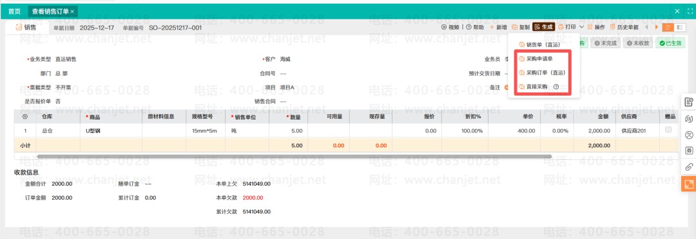
Task: Open the 历 history sidebar icon
Action: (x=688, y=119)
